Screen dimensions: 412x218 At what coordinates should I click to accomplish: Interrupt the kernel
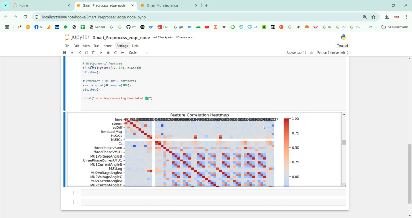pyautogui.click(x=108, y=52)
